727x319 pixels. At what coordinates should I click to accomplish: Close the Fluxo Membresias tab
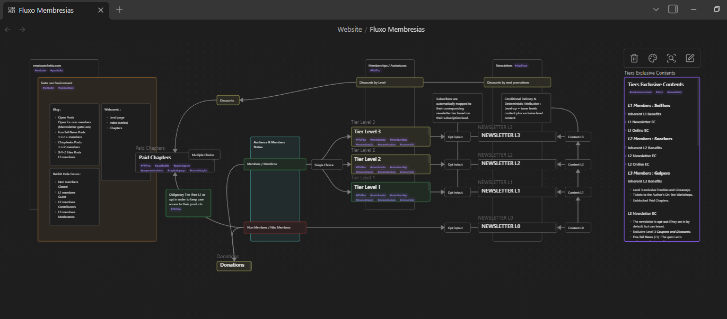102,10
